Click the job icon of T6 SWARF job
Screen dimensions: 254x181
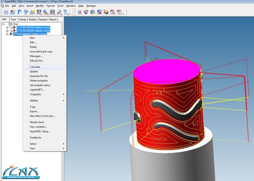(10, 34)
